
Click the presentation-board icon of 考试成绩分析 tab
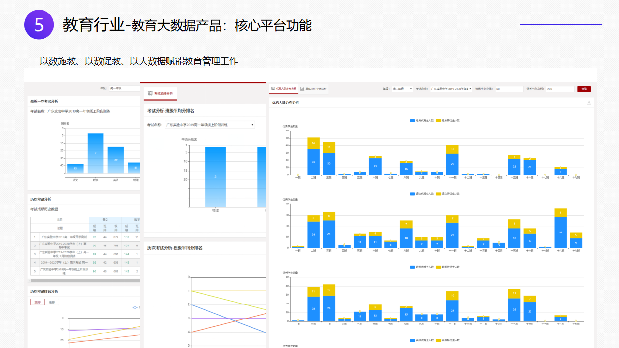click(x=150, y=93)
